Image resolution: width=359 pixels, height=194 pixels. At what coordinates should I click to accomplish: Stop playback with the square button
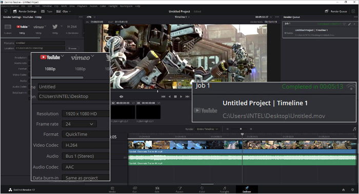[x=175, y=97]
